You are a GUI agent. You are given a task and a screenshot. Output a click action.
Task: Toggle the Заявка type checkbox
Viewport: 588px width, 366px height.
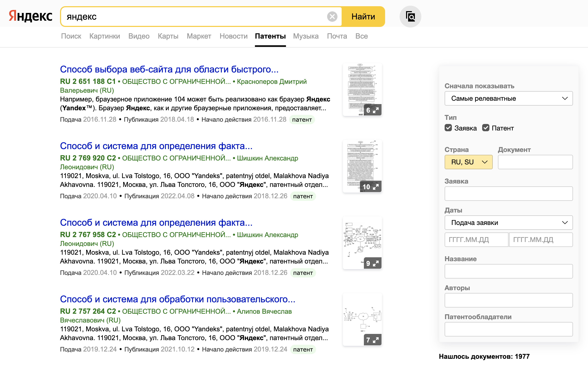(x=448, y=128)
